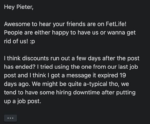Click the words "rid of us!"
The width and height of the screenshot is (150, 124).
pos(16,41)
